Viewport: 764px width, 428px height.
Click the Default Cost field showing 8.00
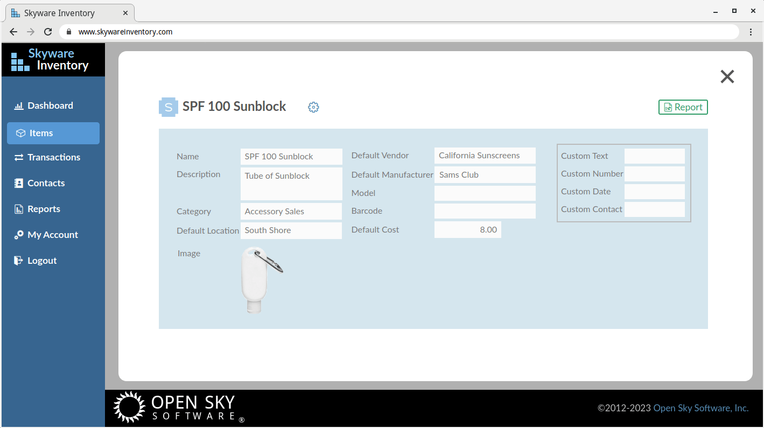click(x=467, y=230)
